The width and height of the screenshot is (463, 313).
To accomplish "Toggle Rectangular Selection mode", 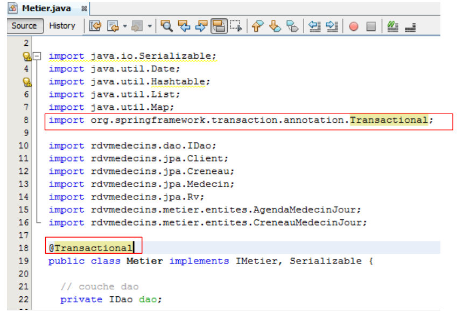I will [235, 26].
